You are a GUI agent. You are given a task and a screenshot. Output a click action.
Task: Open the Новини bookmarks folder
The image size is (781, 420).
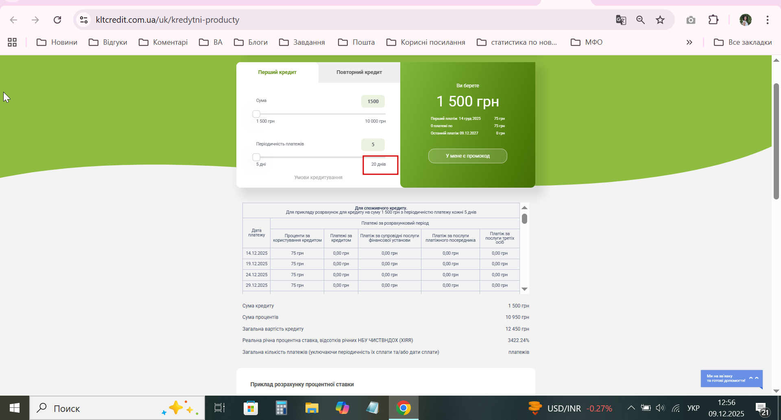57,42
